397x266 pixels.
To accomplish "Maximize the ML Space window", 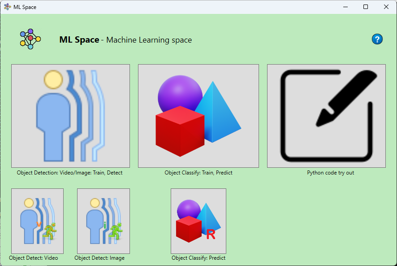I will [x=366, y=7].
